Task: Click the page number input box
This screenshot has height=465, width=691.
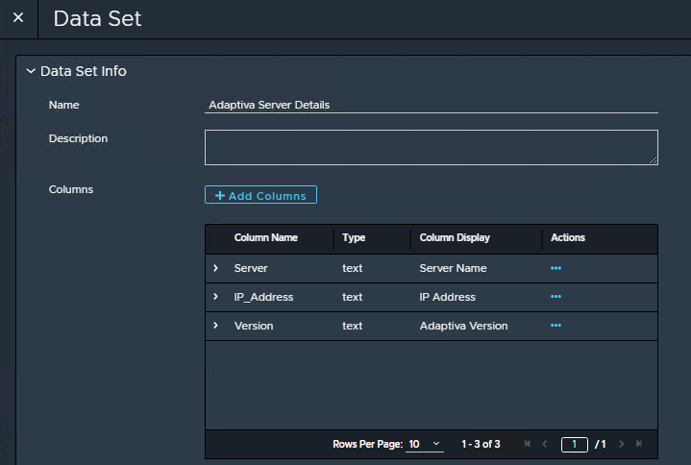Action: click(x=574, y=444)
